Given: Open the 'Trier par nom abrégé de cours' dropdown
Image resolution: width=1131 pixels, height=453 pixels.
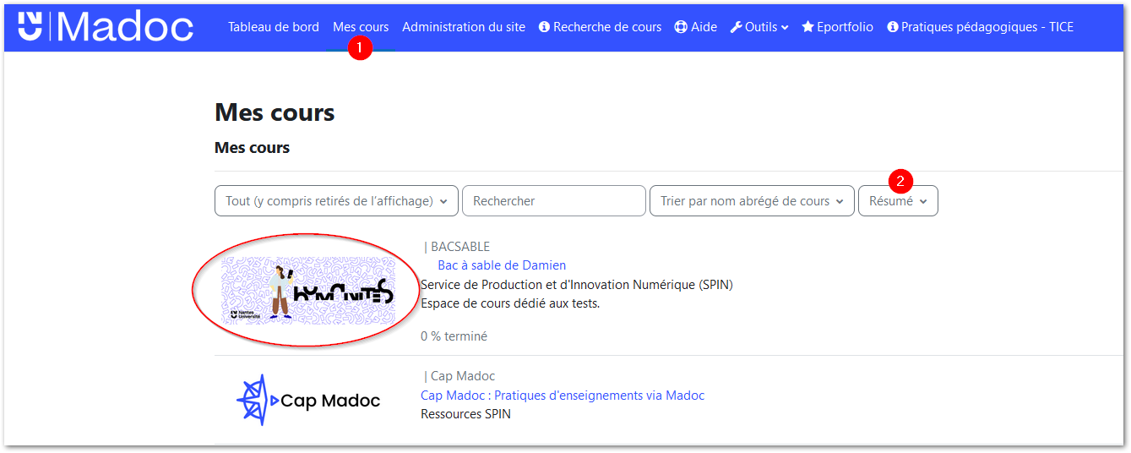Looking at the screenshot, I should (751, 201).
